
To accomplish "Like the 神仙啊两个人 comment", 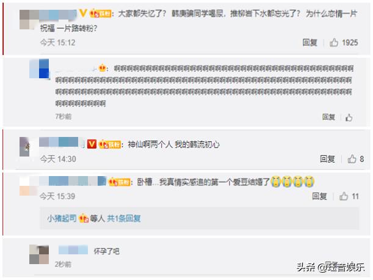I will click(x=352, y=159).
